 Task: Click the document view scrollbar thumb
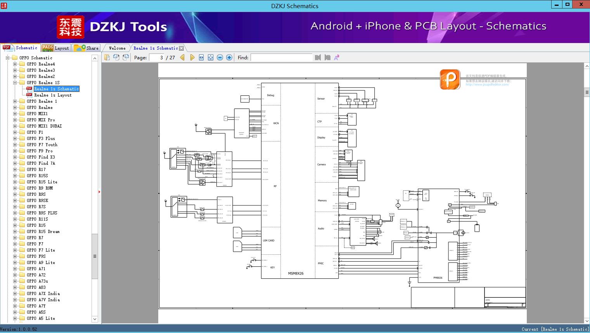point(587,92)
